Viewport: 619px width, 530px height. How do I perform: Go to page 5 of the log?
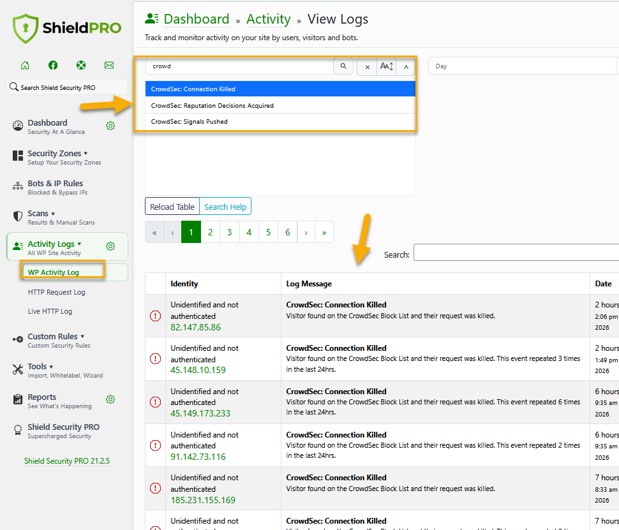tap(268, 232)
